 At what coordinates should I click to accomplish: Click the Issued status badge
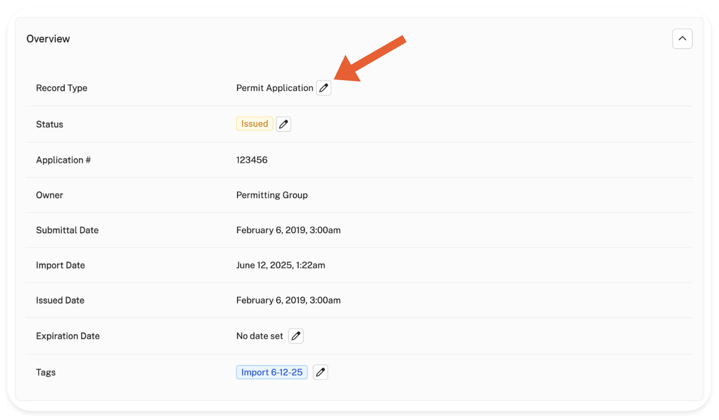[x=254, y=124]
